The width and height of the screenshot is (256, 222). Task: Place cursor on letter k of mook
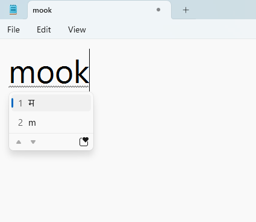[82, 72]
